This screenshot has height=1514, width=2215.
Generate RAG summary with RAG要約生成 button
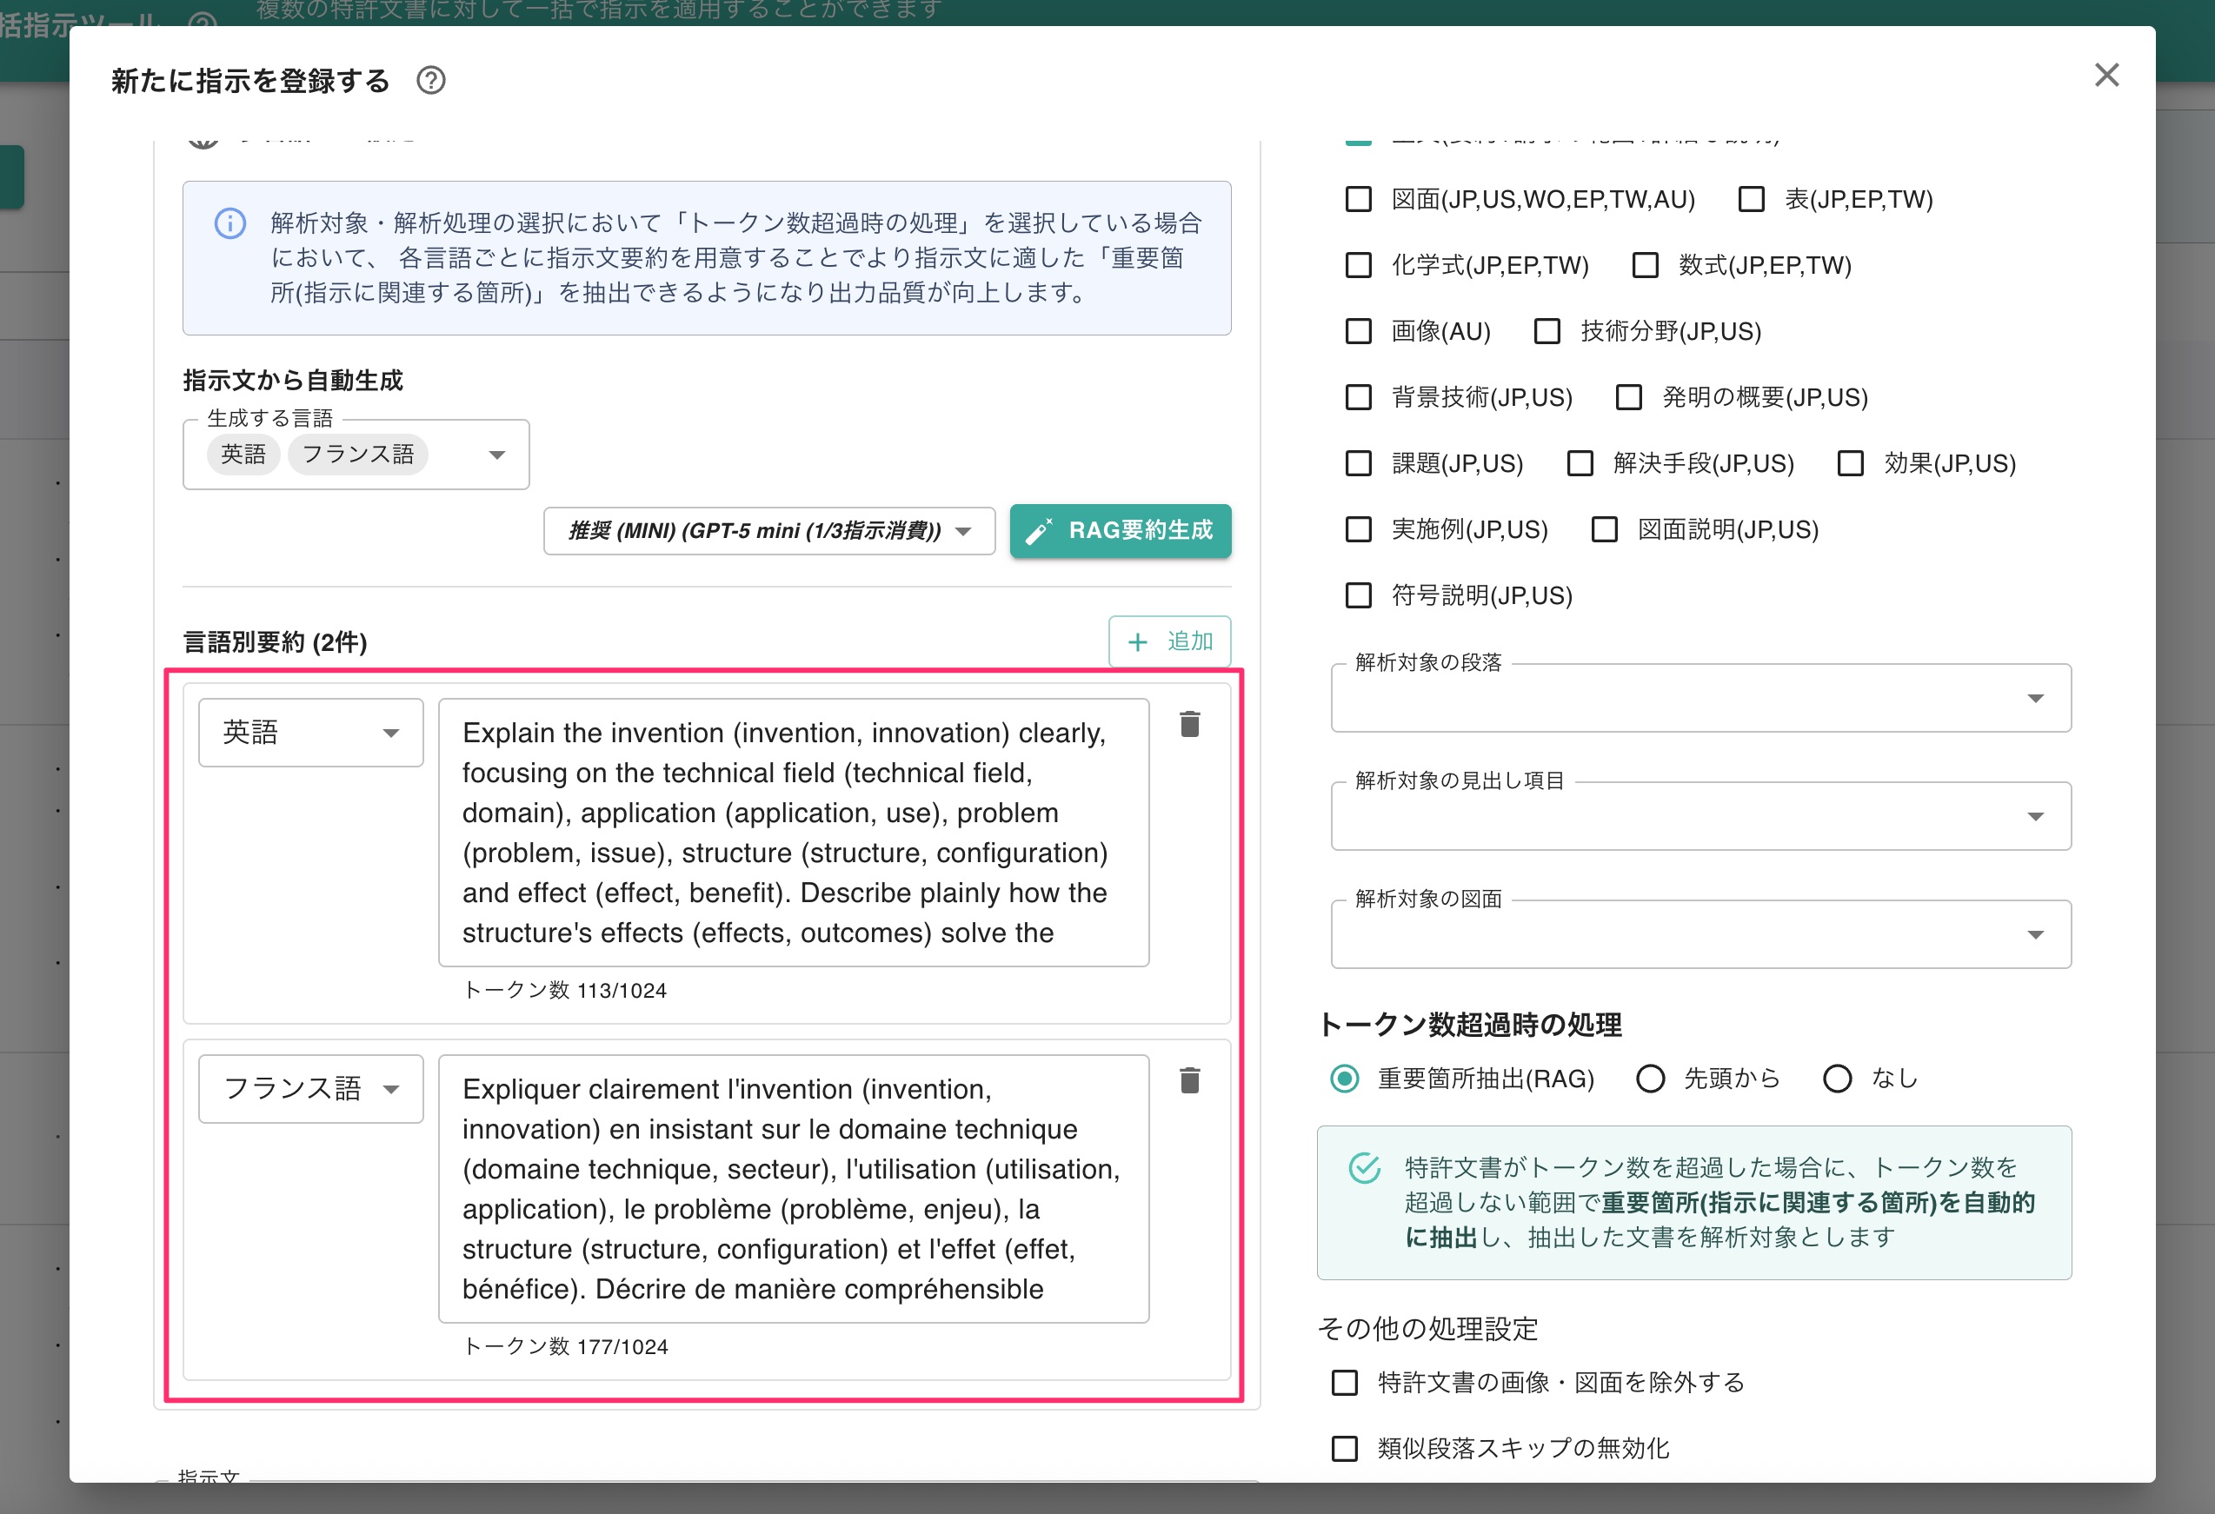click(1120, 531)
